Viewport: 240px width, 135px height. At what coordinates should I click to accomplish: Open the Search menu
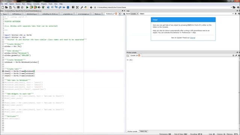(x=12, y=4)
